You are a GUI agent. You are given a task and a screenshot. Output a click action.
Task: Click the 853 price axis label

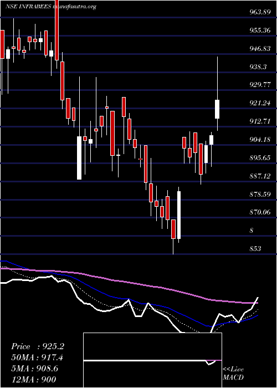255,249
